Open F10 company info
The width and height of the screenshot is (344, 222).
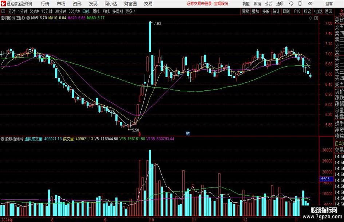297,11
